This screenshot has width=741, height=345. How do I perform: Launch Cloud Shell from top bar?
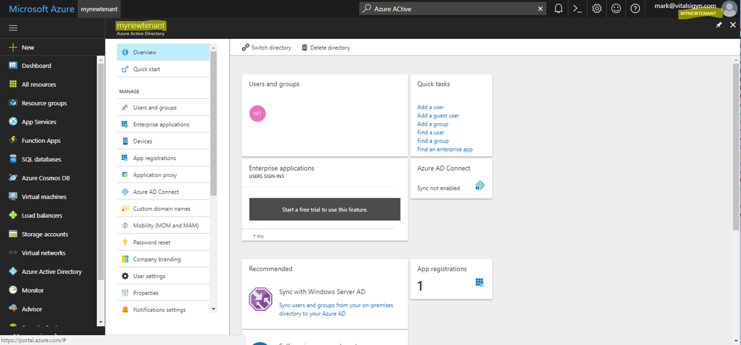pyautogui.click(x=577, y=9)
